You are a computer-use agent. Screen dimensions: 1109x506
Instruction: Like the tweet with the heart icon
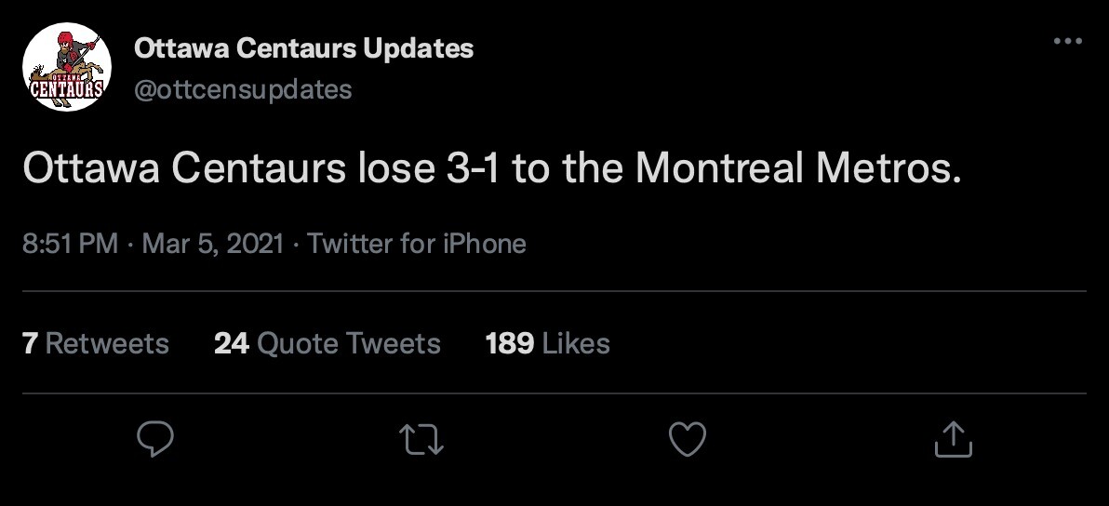pos(688,439)
